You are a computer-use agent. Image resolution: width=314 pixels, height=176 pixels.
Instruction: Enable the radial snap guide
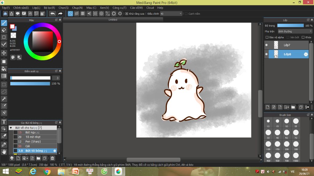tap(95, 13)
